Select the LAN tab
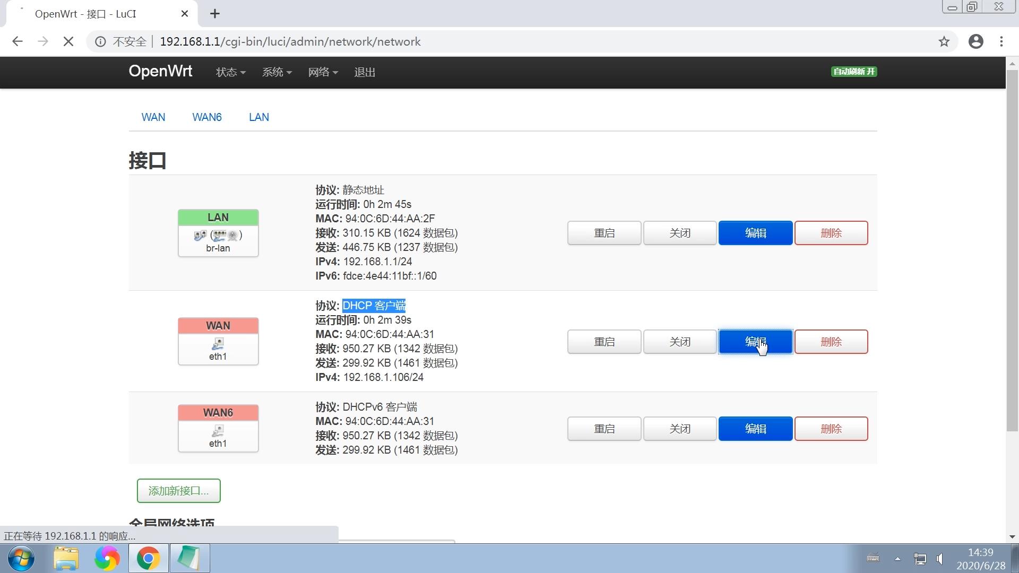Screen dimensions: 1019x573 (x=258, y=117)
